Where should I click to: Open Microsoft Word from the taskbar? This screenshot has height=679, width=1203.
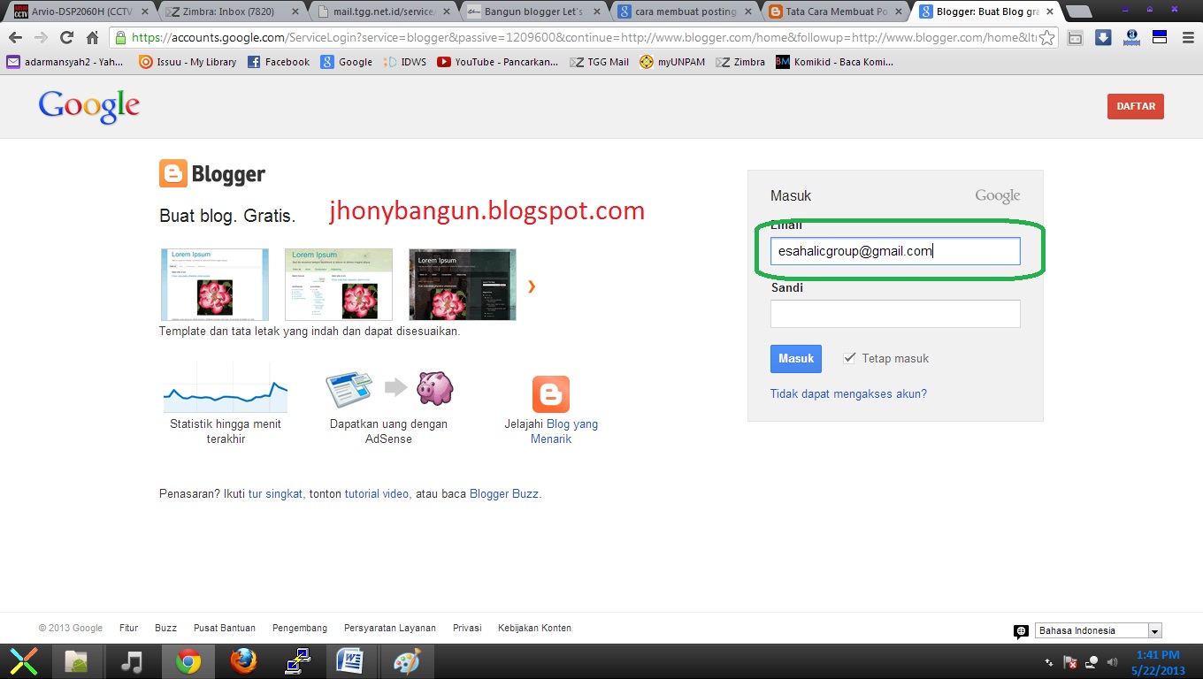click(351, 661)
